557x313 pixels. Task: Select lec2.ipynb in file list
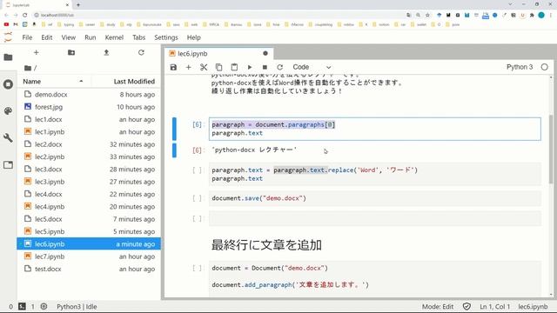[89, 156]
